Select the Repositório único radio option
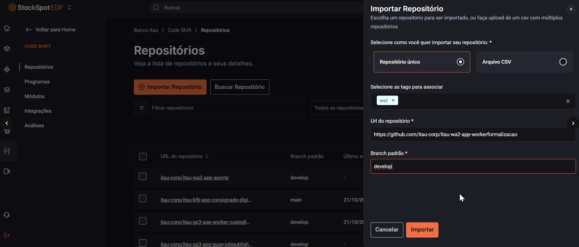This screenshot has width=579, height=247. (x=460, y=62)
